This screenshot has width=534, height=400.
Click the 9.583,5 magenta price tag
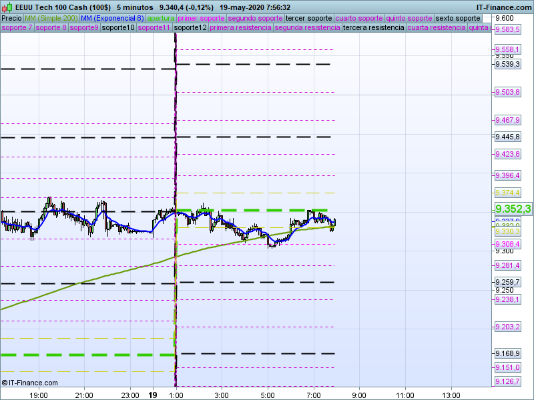point(507,29)
